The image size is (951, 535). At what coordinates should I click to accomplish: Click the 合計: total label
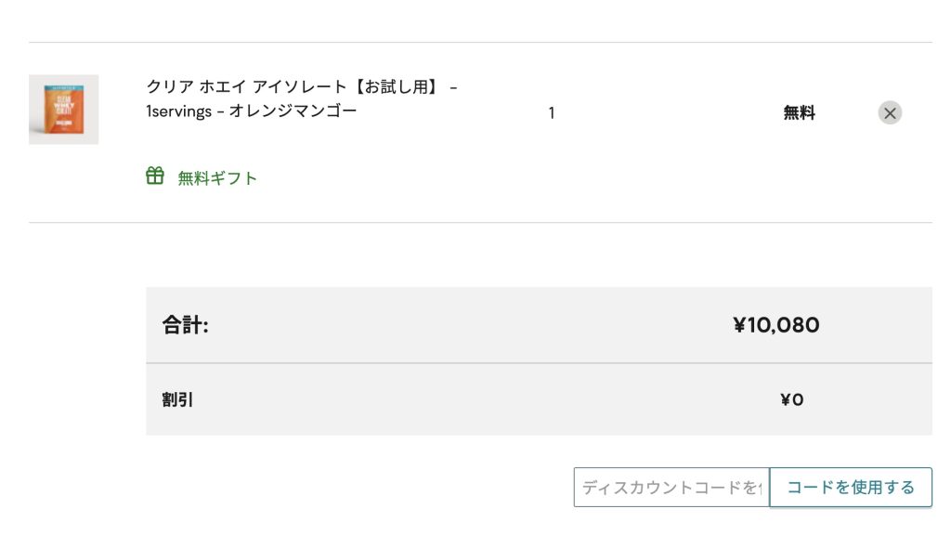tap(186, 325)
